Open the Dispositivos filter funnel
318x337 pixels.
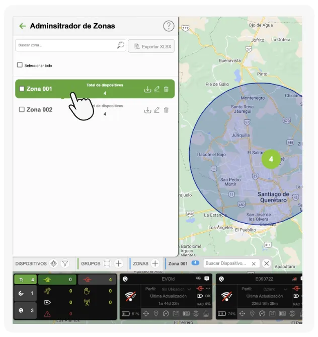65,263
